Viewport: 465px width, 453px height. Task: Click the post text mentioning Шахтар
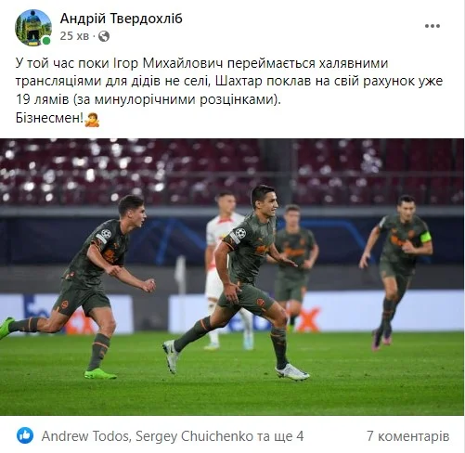pos(229,81)
